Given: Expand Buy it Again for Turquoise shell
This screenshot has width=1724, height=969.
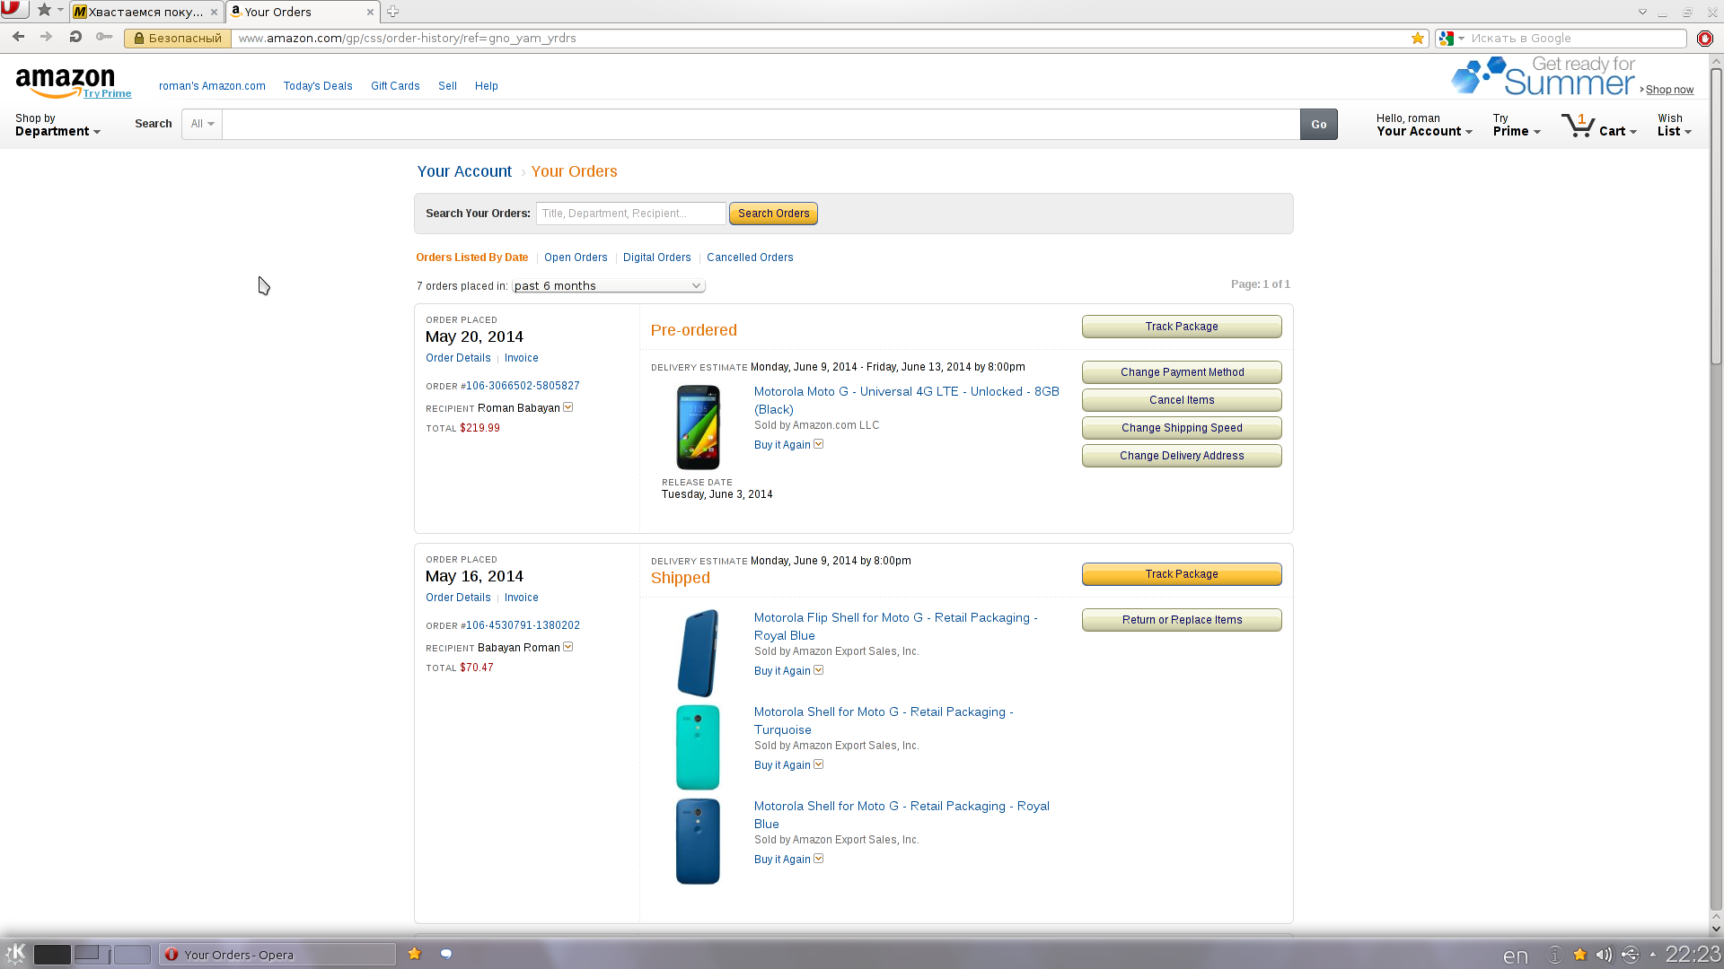Looking at the screenshot, I should (x=819, y=764).
